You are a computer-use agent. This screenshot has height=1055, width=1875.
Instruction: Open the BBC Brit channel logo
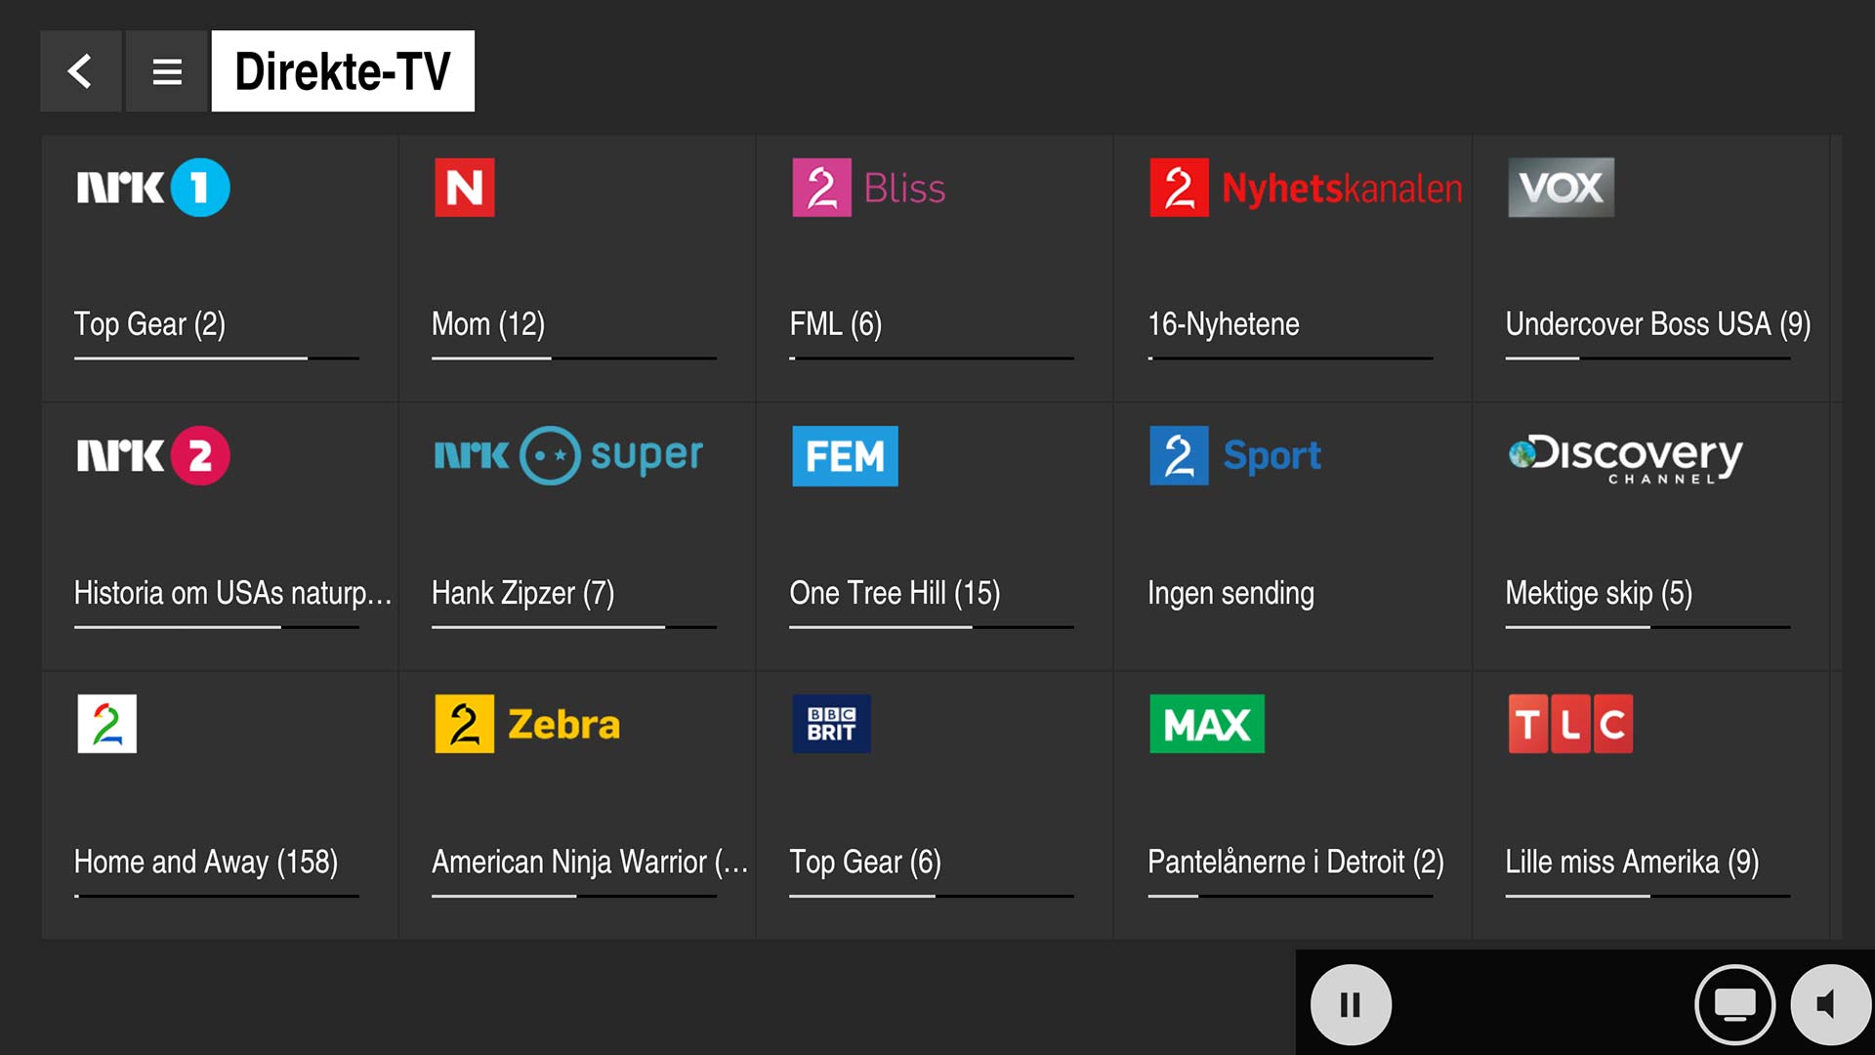(831, 724)
